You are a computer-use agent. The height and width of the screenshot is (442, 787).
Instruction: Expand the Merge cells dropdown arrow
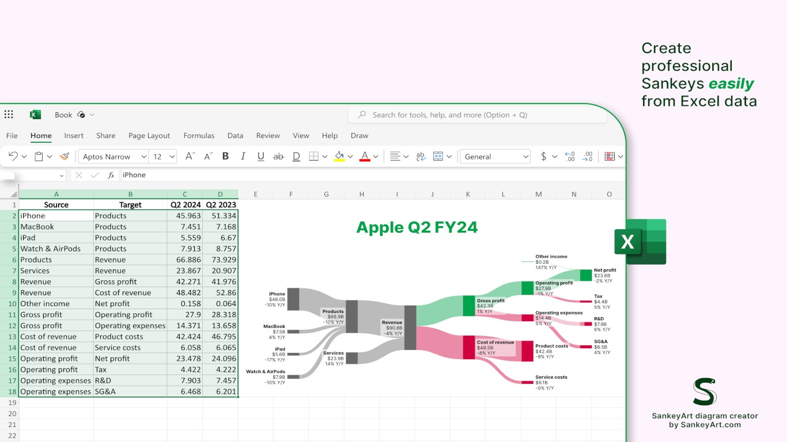(449, 157)
